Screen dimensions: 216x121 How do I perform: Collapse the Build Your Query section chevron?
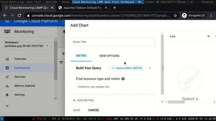click(x=150, y=68)
